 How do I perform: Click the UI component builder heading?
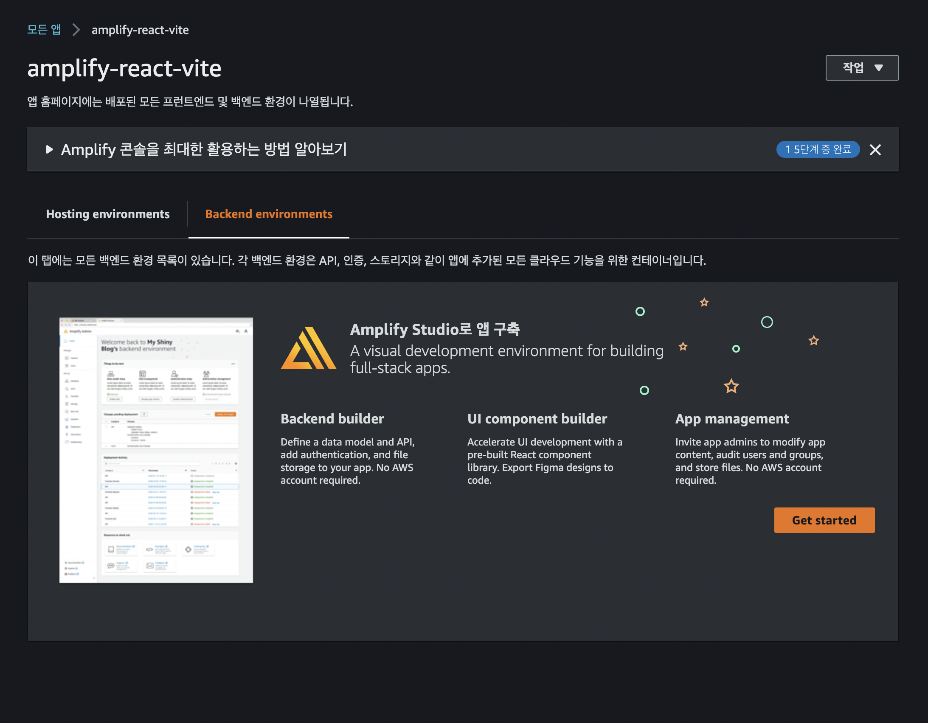537,418
